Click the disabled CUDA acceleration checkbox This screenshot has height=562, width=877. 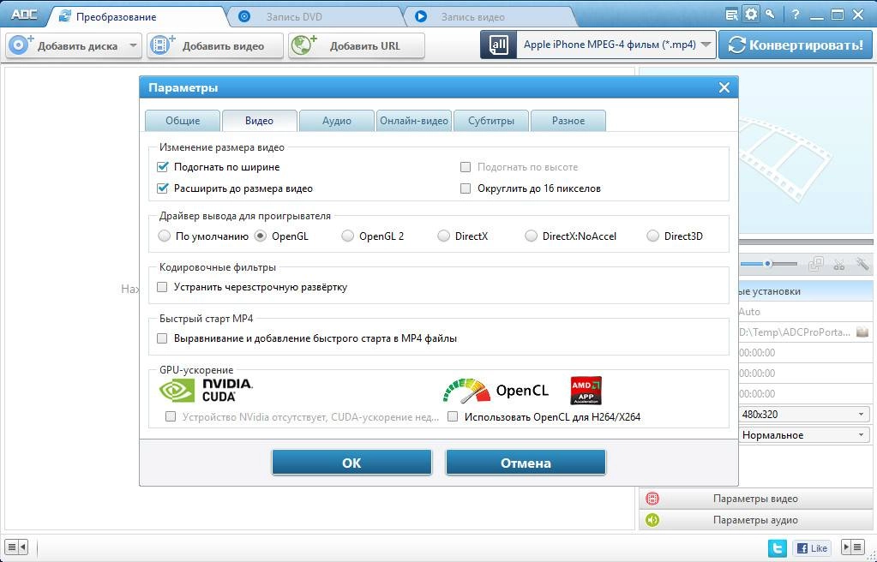(x=171, y=416)
